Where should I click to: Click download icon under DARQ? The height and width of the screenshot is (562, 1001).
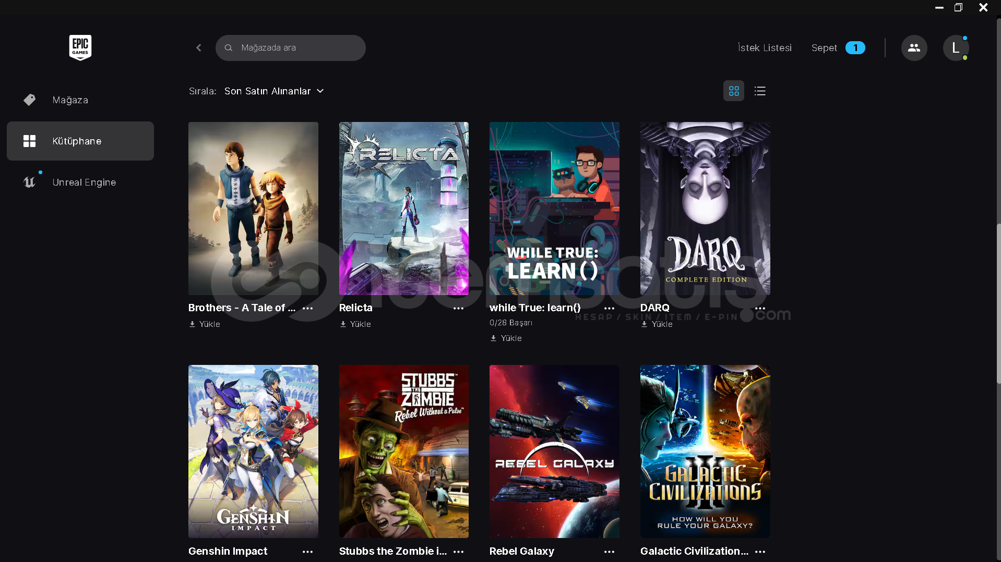(x=644, y=324)
